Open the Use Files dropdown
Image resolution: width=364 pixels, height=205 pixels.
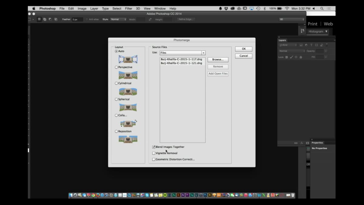coord(183,53)
